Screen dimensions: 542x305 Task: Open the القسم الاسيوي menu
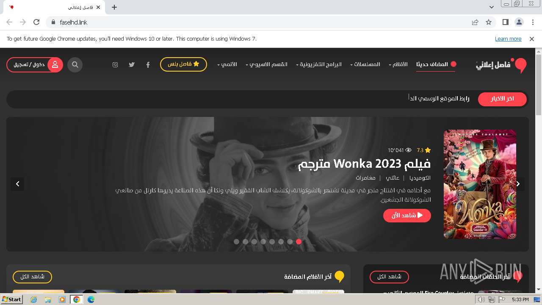[266, 64]
